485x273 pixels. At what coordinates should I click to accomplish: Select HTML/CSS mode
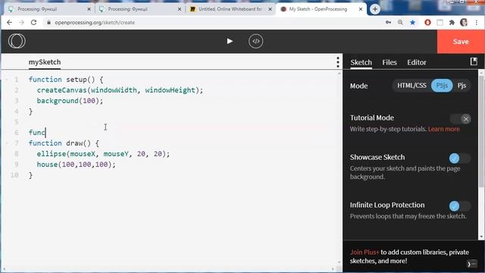[x=411, y=86]
